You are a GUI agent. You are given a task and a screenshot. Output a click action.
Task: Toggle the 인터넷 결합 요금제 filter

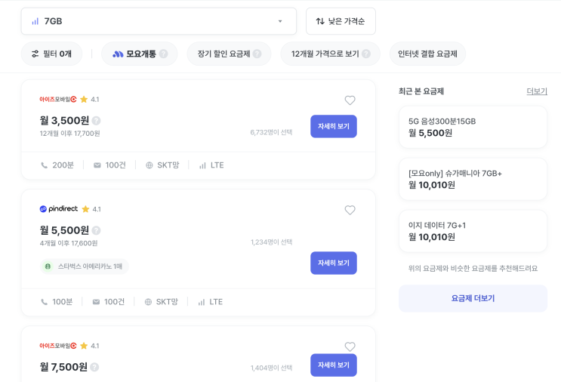[427, 54]
